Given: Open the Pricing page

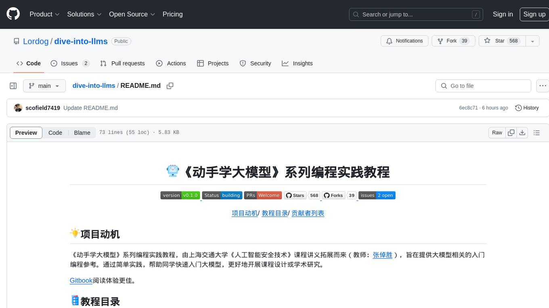Looking at the screenshot, I should point(172,14).
